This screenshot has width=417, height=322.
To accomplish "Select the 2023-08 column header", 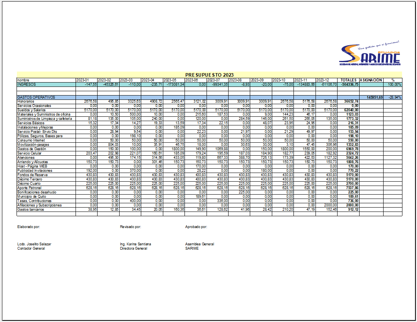I will coord(235,80).
